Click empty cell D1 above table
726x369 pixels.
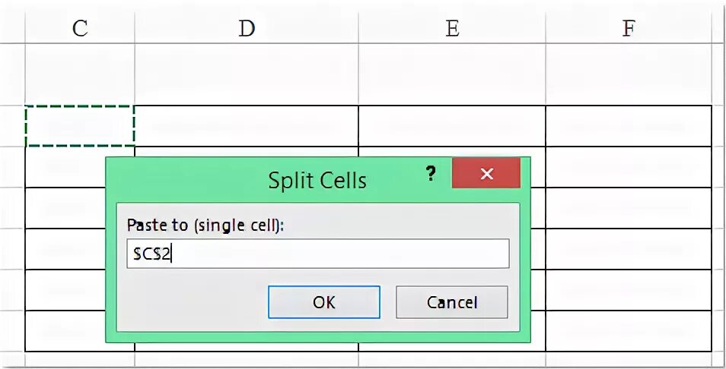247,74
